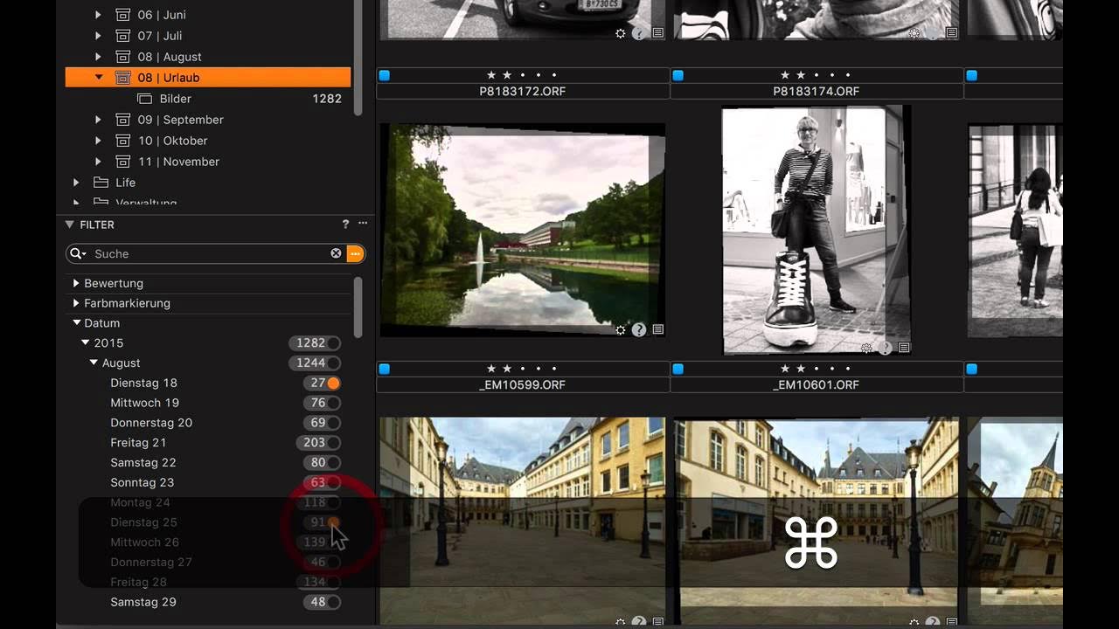Click blue color tag of P8183174.ORF
This screenshot has width=1119, height=629.
[x=678, y=75]
